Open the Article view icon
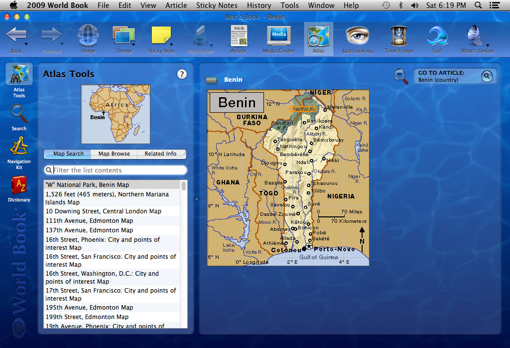Image resolution: width=510 pixels, height=348 pixels. pyautogui.click(x=239, y=35)
